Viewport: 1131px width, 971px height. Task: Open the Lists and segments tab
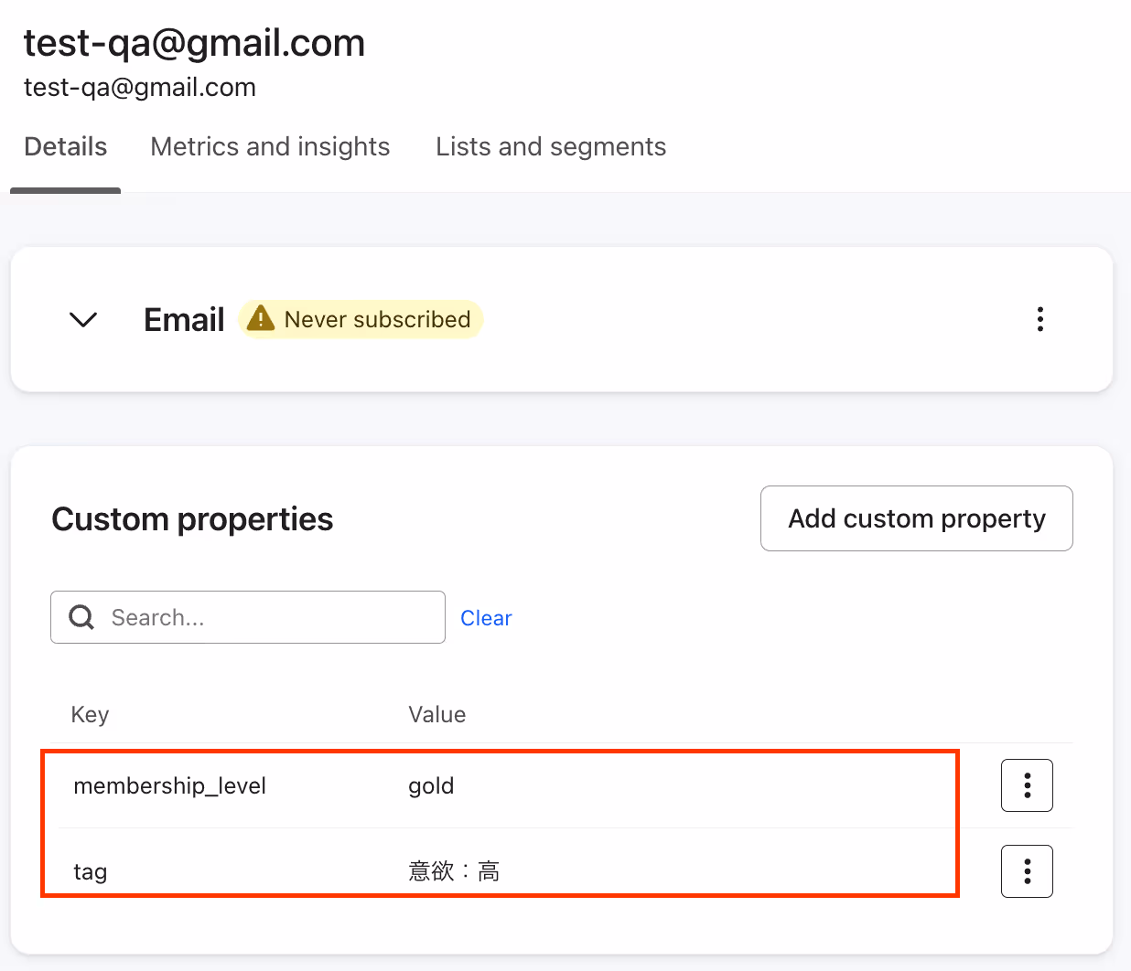coord(551,146)
